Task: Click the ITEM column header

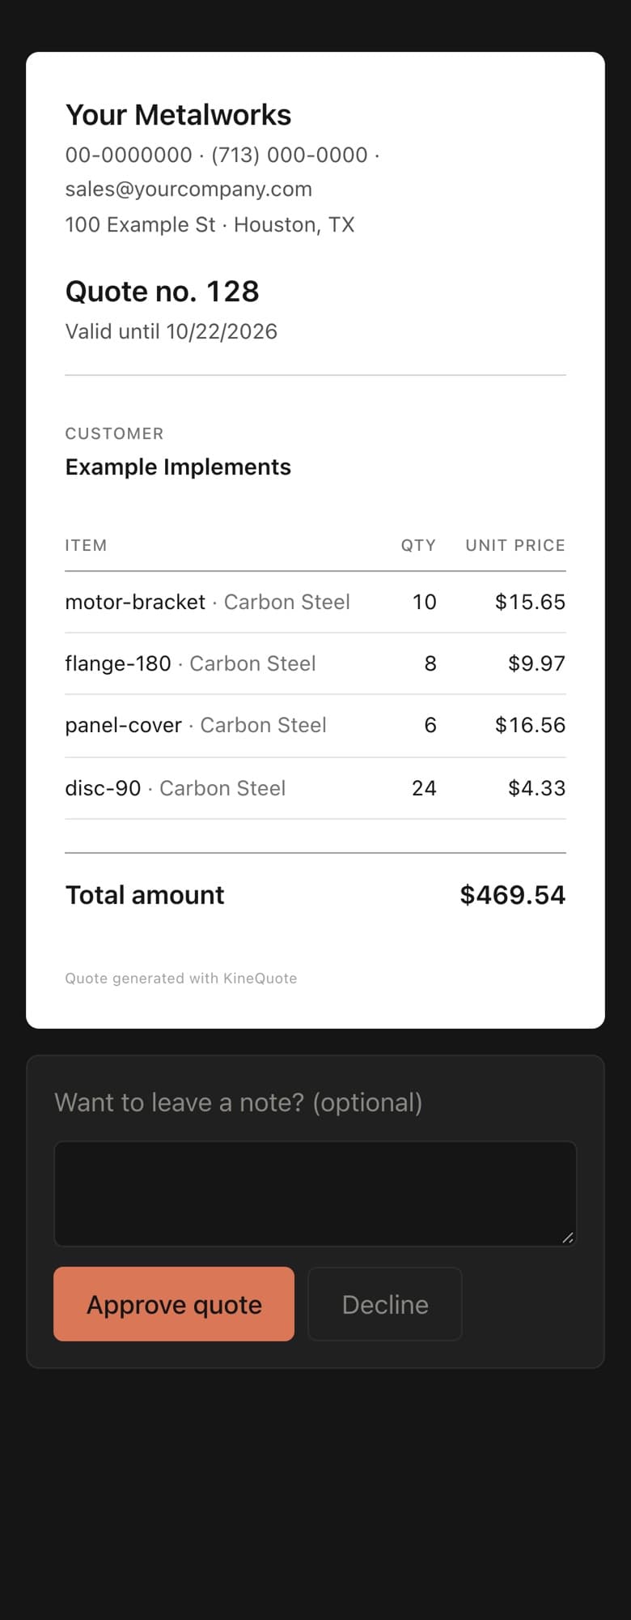Action: (x=86, y=545)
